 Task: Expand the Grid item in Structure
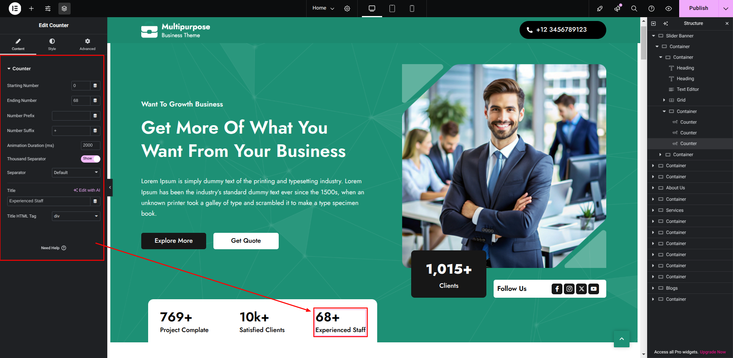(664, 100)
